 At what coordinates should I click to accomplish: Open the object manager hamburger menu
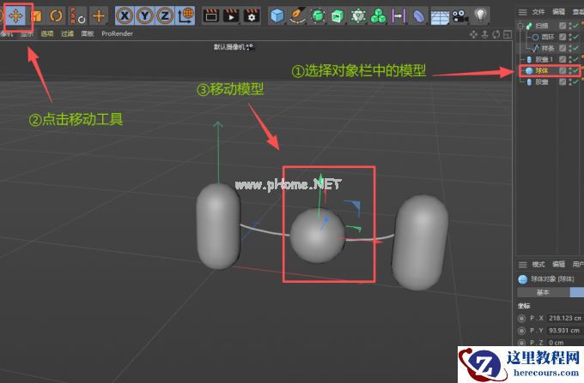point(522,13)
